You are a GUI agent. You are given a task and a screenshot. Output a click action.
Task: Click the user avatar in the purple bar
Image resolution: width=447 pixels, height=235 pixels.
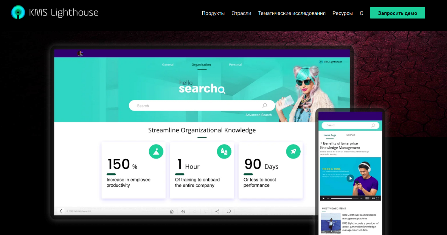(x=80, y=54)
